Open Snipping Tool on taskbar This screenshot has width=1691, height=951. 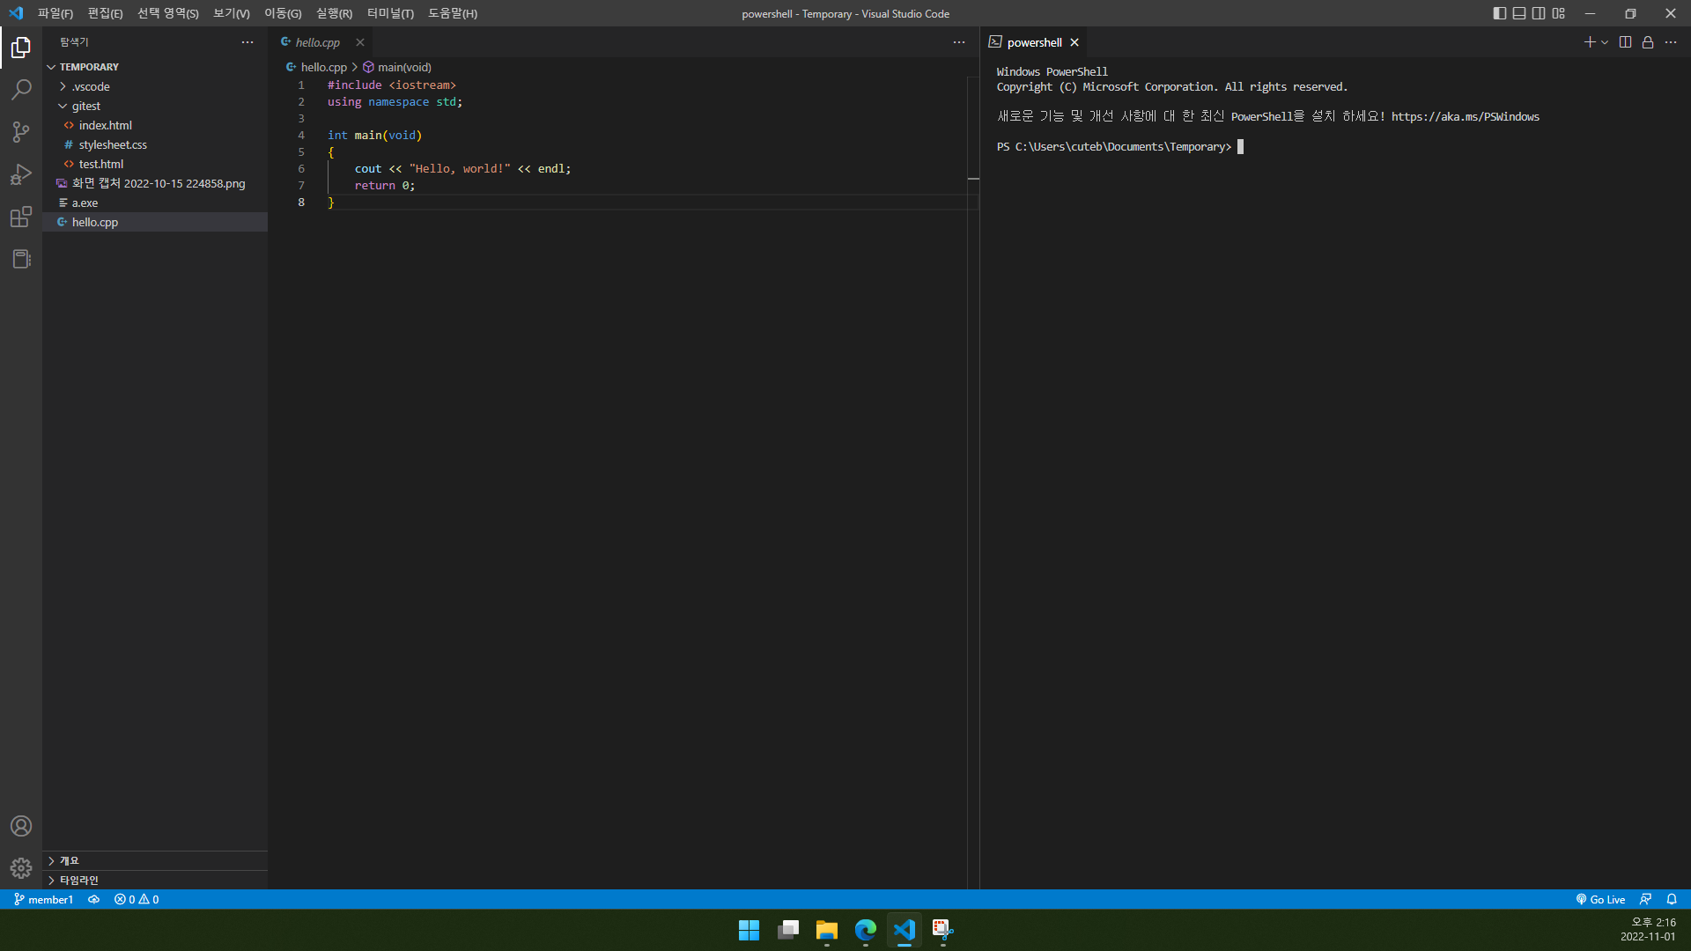tap(943, 930)
